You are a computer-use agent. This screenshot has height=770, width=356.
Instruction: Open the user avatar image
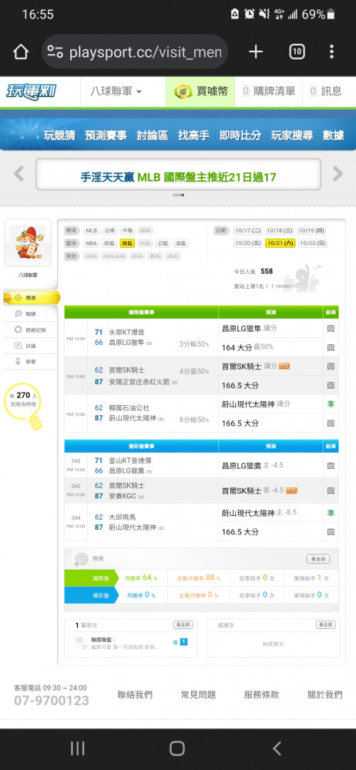click(x=28, y=243)
